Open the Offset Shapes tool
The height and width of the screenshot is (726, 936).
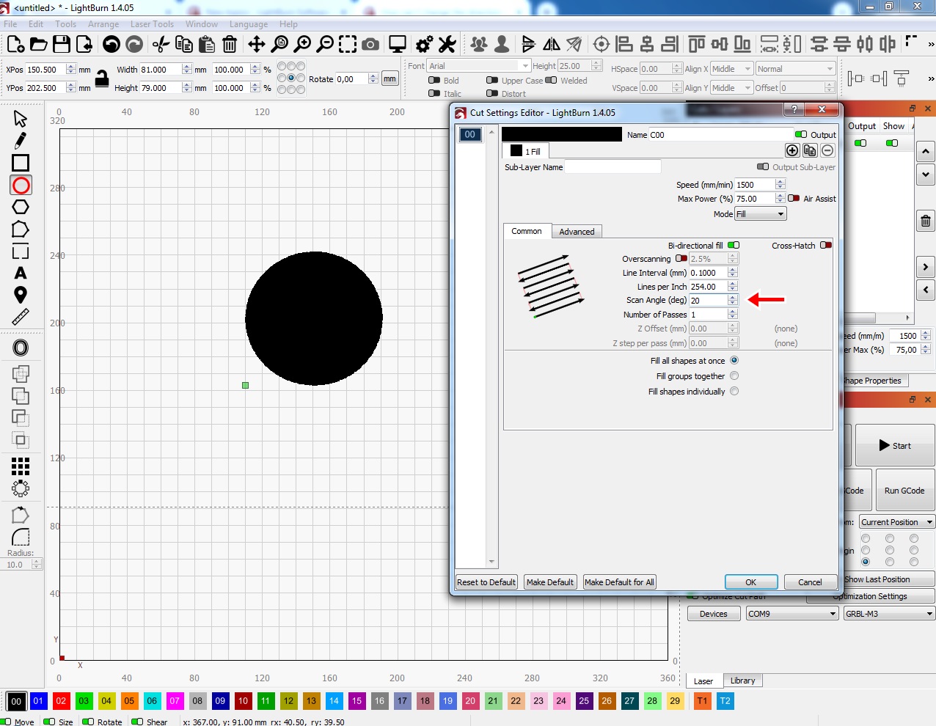click(21, 348)
